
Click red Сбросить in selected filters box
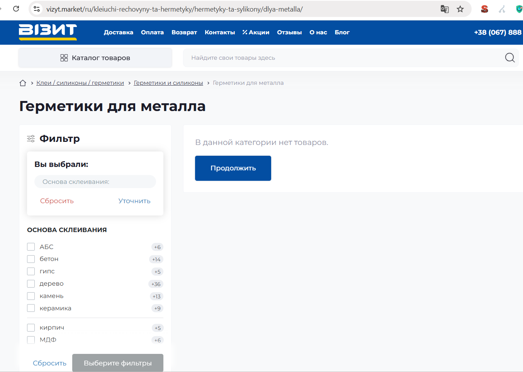pyautogui.click(x=57, y=201)
